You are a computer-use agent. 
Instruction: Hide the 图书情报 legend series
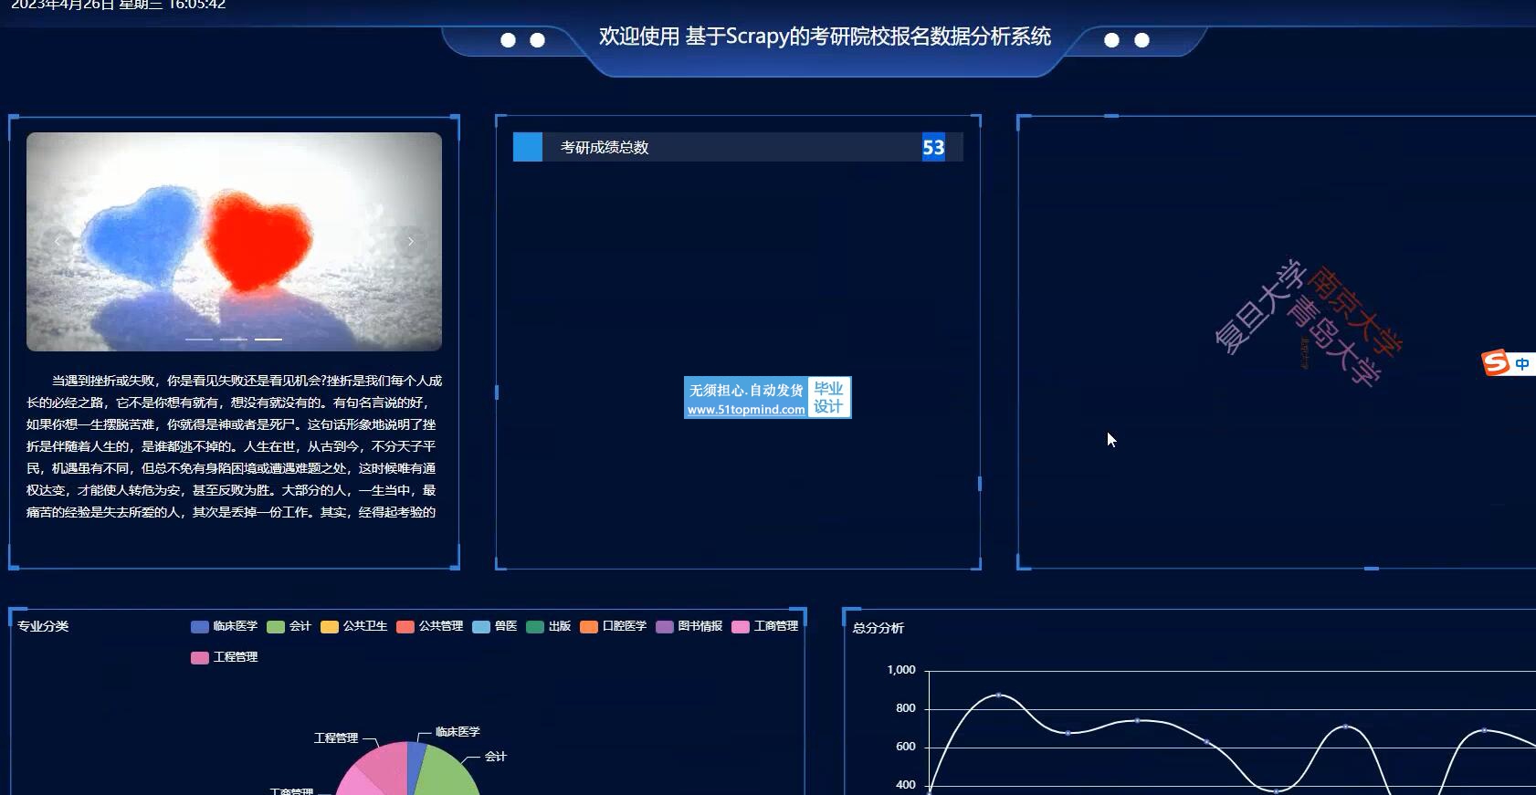click(x=689, y=626)
